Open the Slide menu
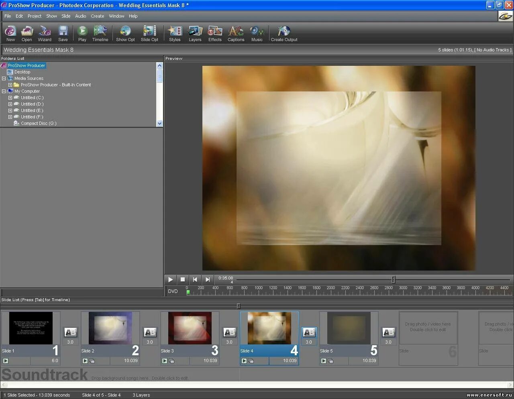Image resolution: width=514 pixels, height=399 pixels. pyautogui.click(x=66, y=16)
